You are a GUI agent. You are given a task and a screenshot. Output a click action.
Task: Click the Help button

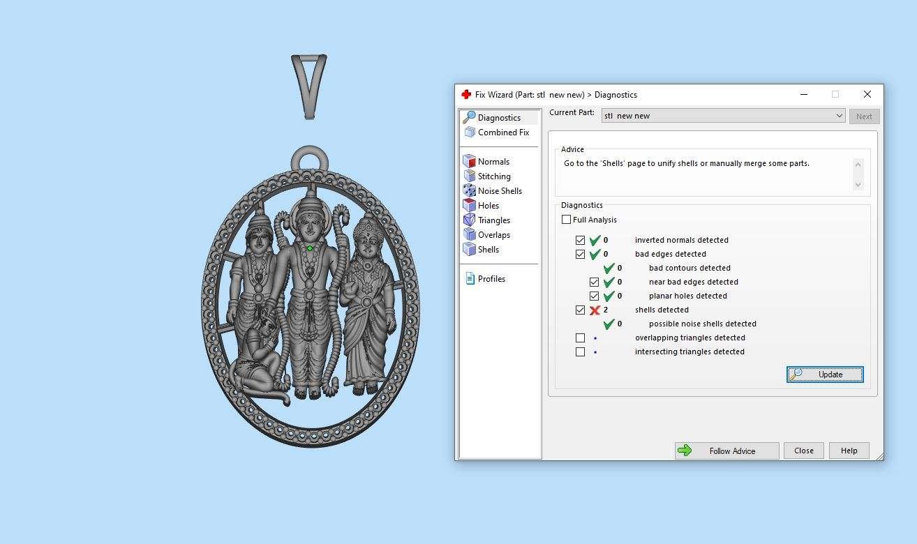pyautogui.click(x=849, y=451)
